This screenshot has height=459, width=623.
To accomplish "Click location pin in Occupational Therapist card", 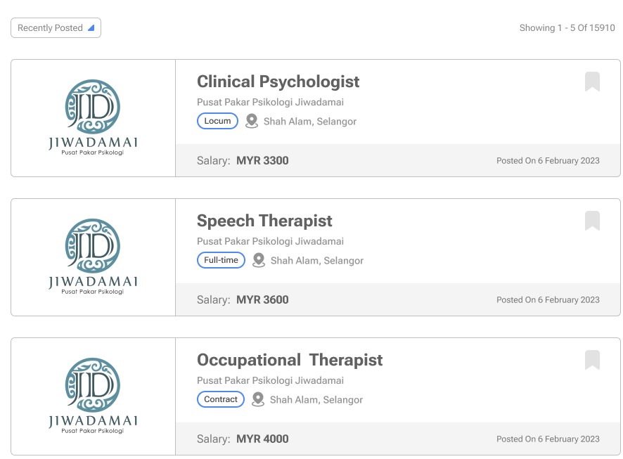I will 258,399.
